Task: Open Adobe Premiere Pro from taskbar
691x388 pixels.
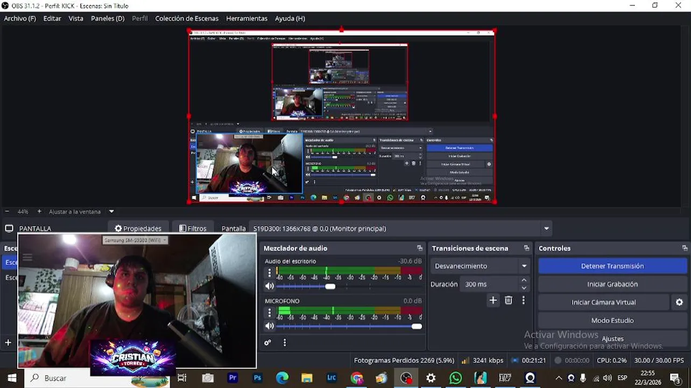Action: 232,378
